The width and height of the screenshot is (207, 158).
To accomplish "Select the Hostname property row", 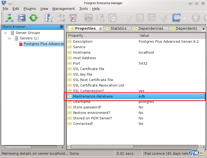I will pos(136,53).
